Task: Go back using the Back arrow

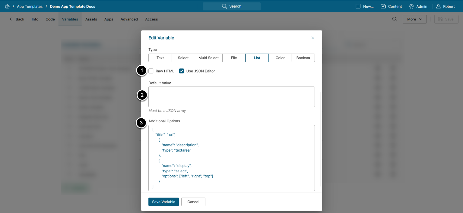Action: [17, 19]
